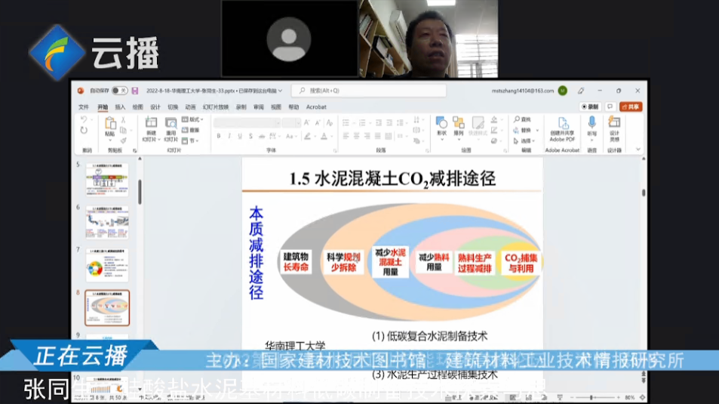The height and width of the screenshot is (404, 719).
Task: Toggle Strikethrough formatting
Action: pos(261,137)
